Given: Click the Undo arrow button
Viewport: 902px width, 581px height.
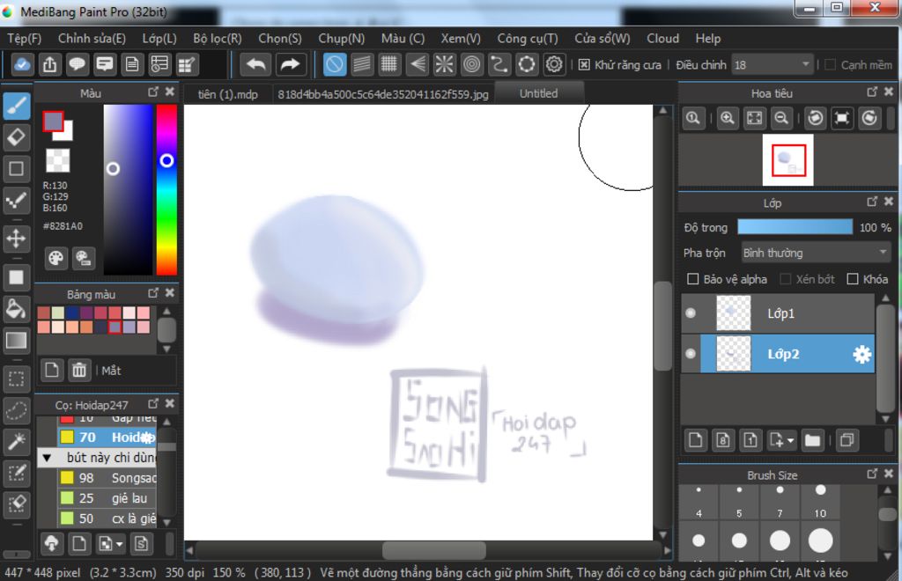Looking at the screenshot, I should click(x=256, y=64).
